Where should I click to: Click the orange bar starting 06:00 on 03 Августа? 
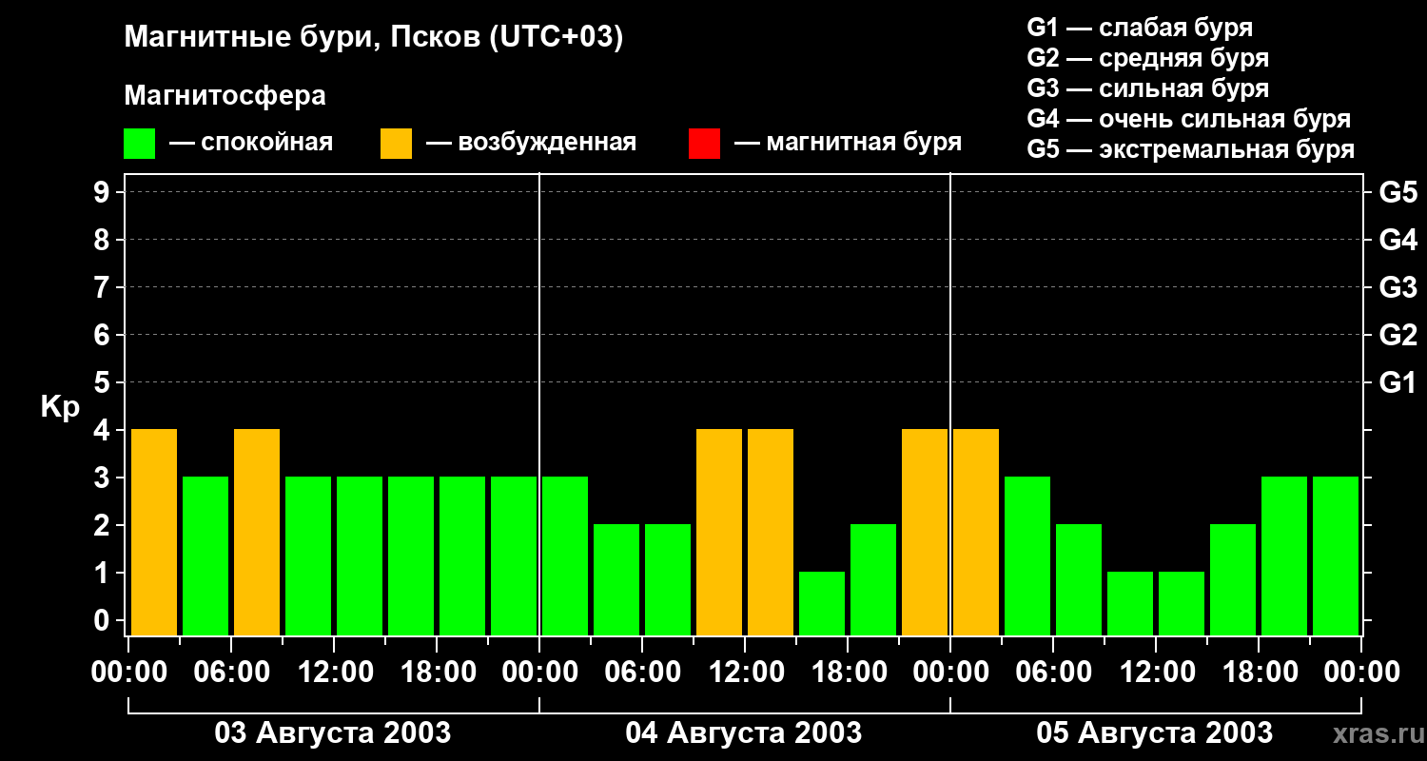pyautogui.click(x=257, y=532)
